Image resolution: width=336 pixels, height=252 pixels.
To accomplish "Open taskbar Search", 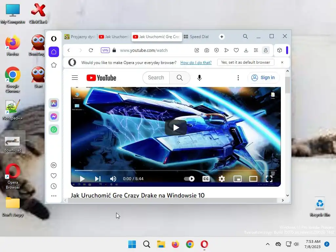I will tap(147, 244).
